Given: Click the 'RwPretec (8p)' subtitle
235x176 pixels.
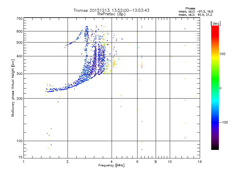Looking at the screenshot, I should tap(111, 14).
